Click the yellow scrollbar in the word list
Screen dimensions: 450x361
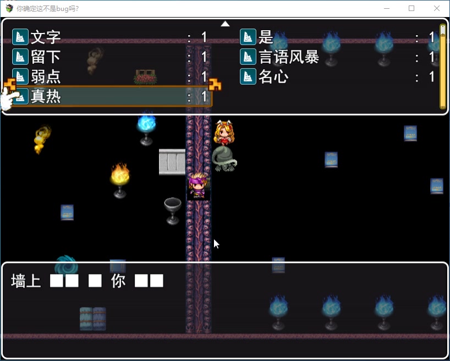click(x=442, y=66)
